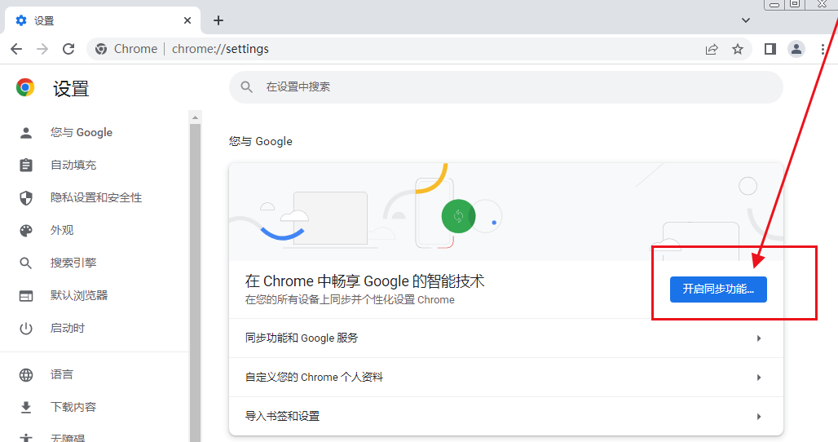Screen dimensions: 838x442
Task: Click 在 Chrome 中畅享 Google 的智能技术 text
Action: point(364,281)
